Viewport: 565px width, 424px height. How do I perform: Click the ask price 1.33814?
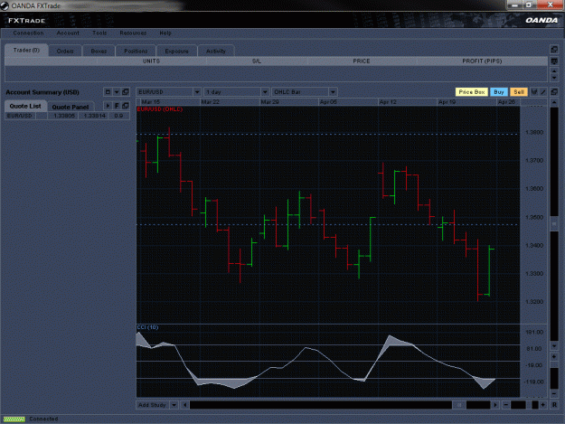(95, 116)
